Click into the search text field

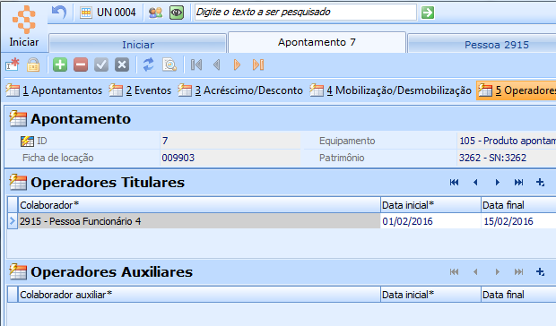point(305,13)
